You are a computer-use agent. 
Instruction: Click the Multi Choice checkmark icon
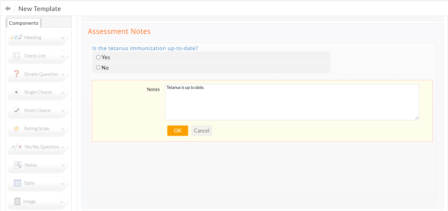coord(17,111)
